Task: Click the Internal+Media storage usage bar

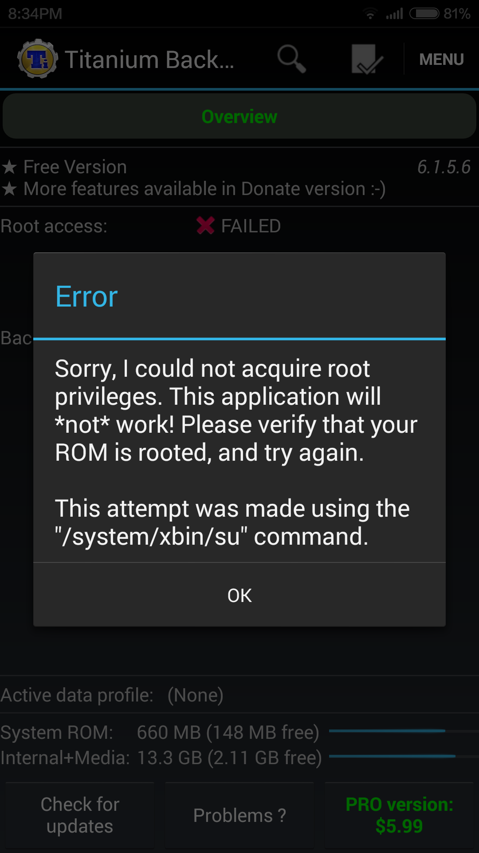Action: tap(404, 756)
